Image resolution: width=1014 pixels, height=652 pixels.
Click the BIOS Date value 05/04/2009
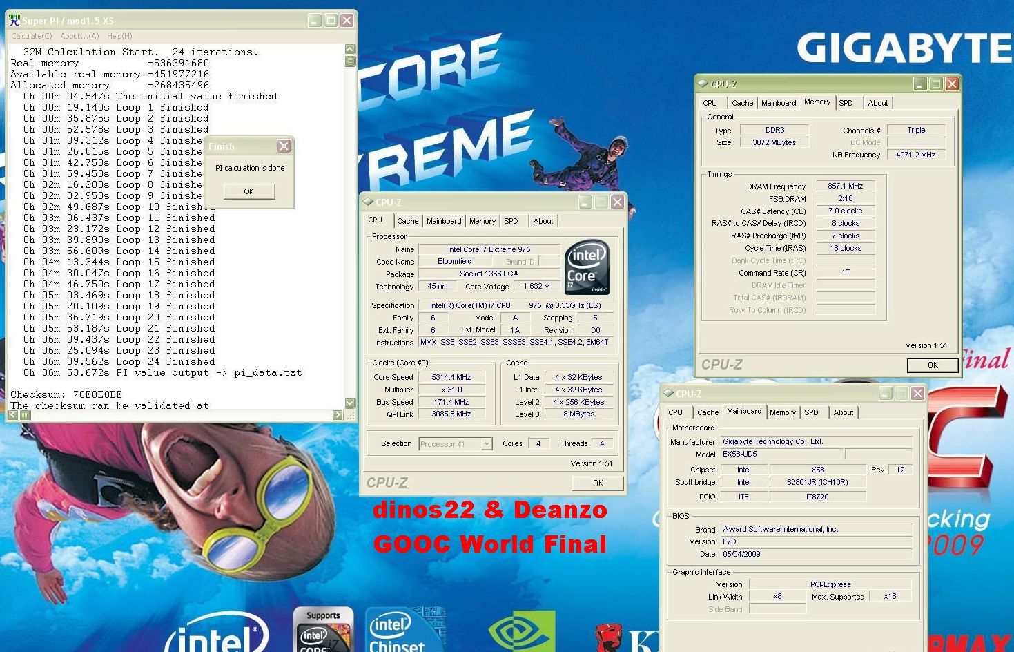coord(817,554)
